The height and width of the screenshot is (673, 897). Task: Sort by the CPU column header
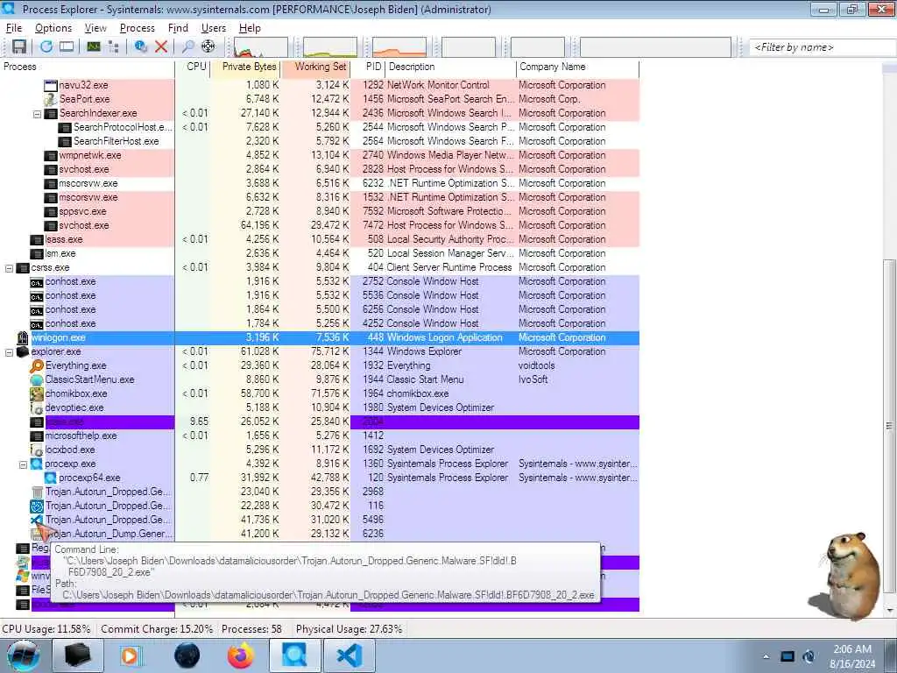[x=193, y=67]
